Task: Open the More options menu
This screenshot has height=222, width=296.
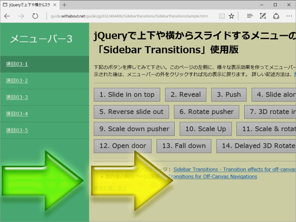Action: (x=289, y=16)
